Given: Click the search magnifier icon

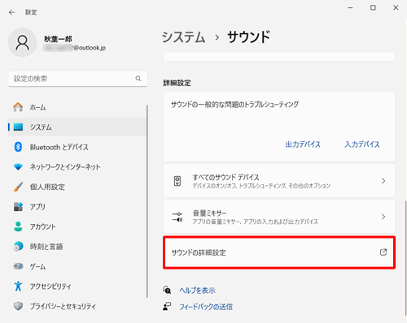Looking at the screenshot, I should tap(138, 79).
